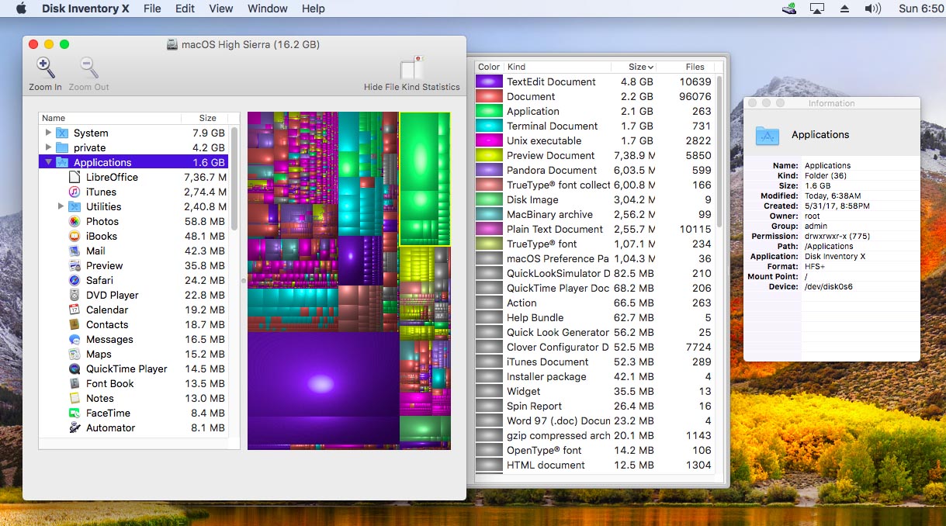Image resolution: width=946 pixels, height=526 pixels.
Task: Click the Hide File Kind Statistics icon
Action: (x=411, y=68)
